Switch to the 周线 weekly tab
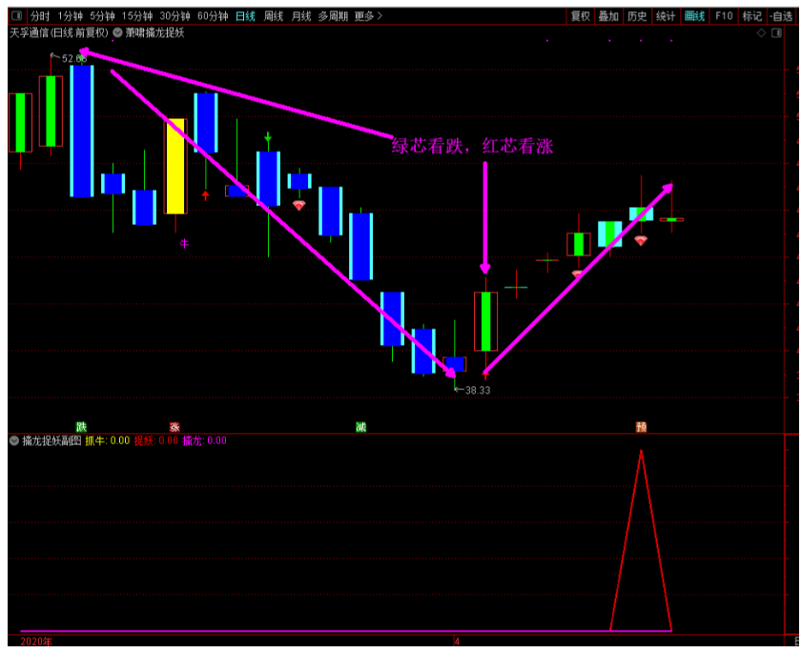This screenshot has height=653, width=801. [274, 16]
